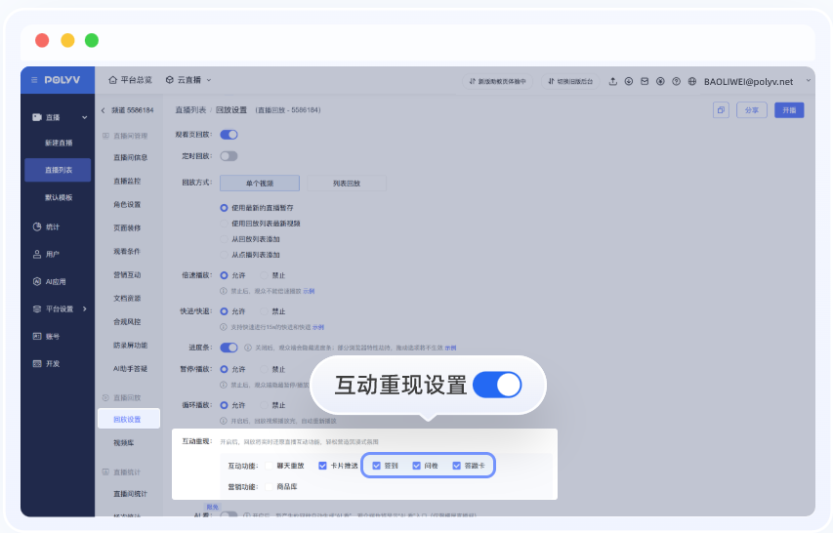Click the hamburger menu icon beside POLYV
The height and width of the screenshot is (533, 833).
[34, 80]
